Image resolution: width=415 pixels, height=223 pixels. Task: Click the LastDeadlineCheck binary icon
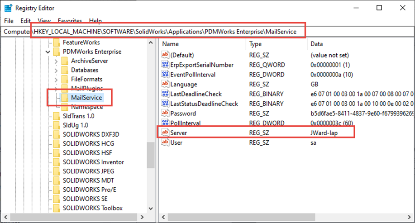pyautogui.click(x=165, y=94)
